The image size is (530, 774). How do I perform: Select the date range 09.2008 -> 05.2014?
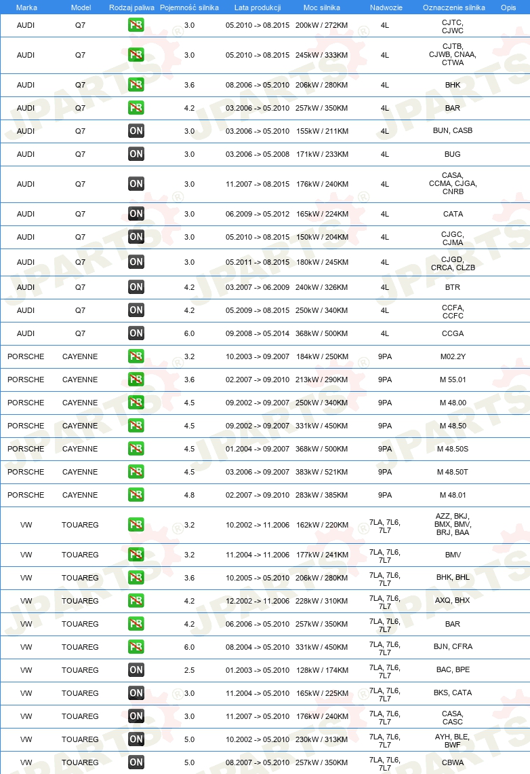coord(258,333)
